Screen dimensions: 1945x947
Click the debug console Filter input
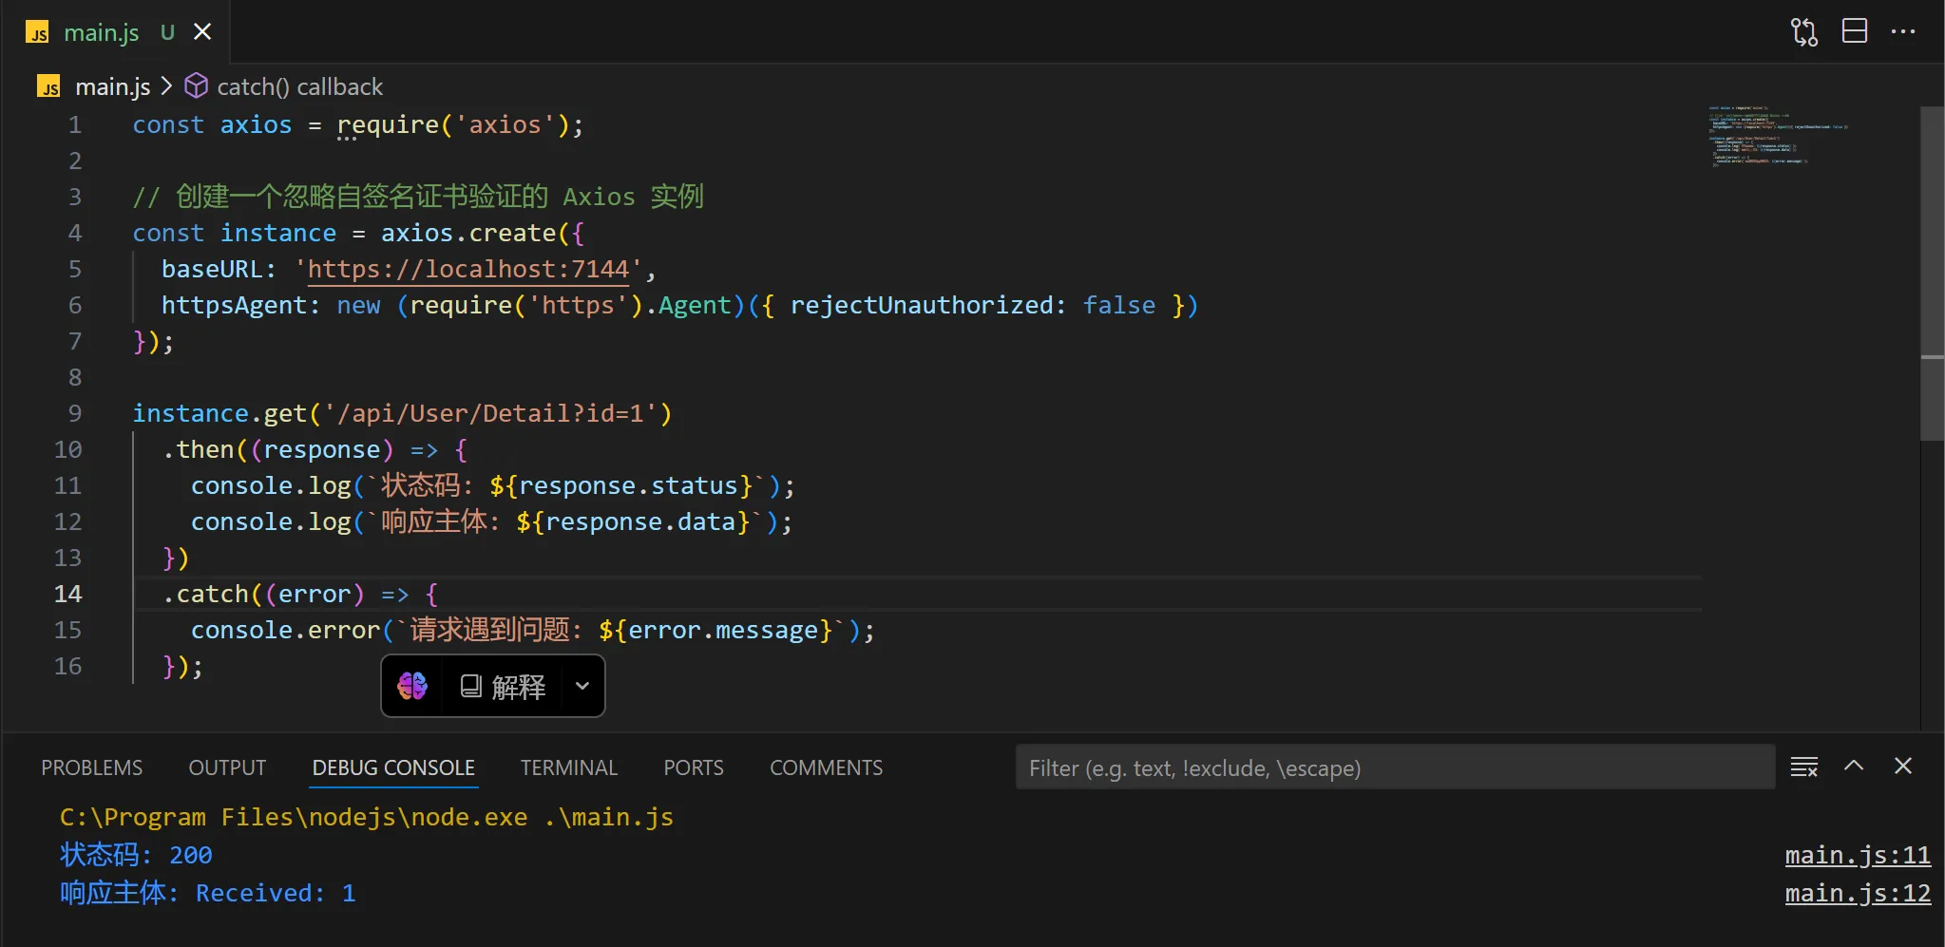(1394, 767)
